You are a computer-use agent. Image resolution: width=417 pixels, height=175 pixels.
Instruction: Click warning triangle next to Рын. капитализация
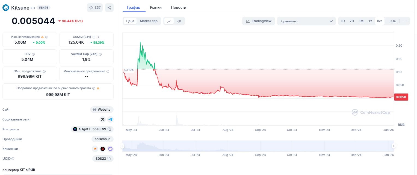click(x=42, y=37)
